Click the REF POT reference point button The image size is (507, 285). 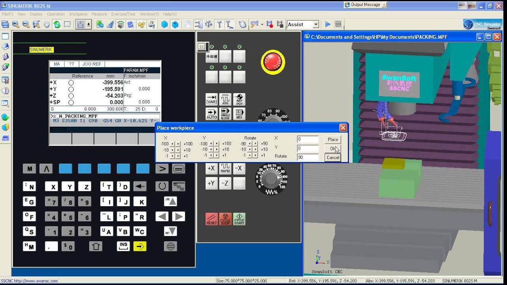click(239, 99)
